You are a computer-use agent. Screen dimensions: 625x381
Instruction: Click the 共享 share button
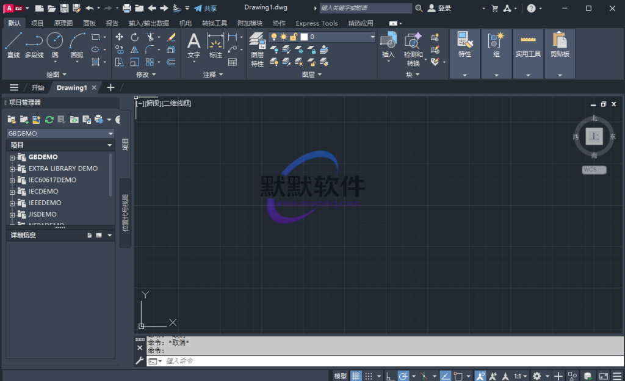coord(205,9)
